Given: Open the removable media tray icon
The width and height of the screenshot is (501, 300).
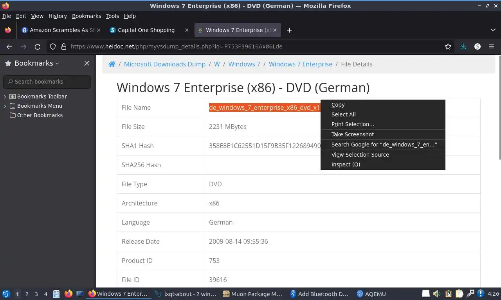Looking at the screenshot, I should pos(426,294).
